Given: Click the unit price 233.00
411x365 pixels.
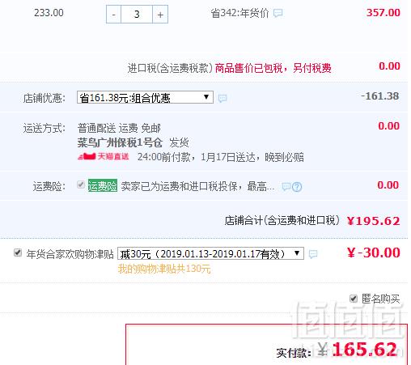Looking at the screenshot, I should pyautogui.click(x=49, y=13).
